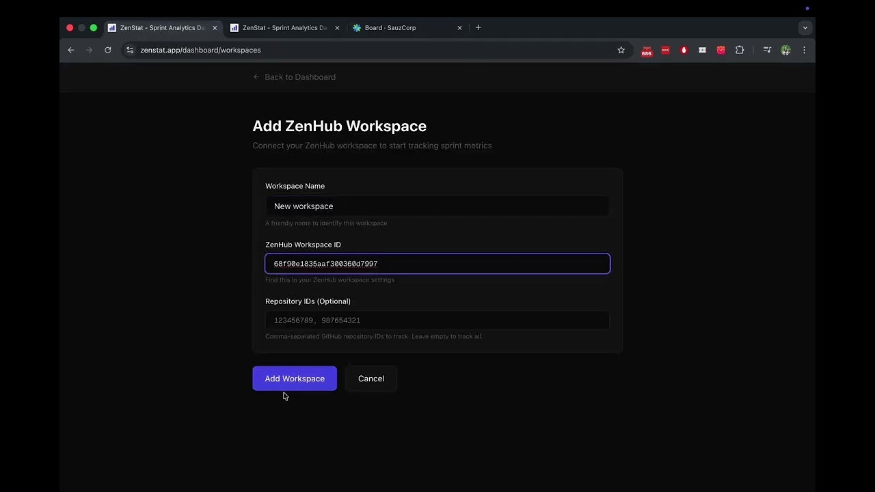The height and width of the screenshot is (492, 875).
Task: Click the extension showing the 686 badge
Action: [647, 50]
